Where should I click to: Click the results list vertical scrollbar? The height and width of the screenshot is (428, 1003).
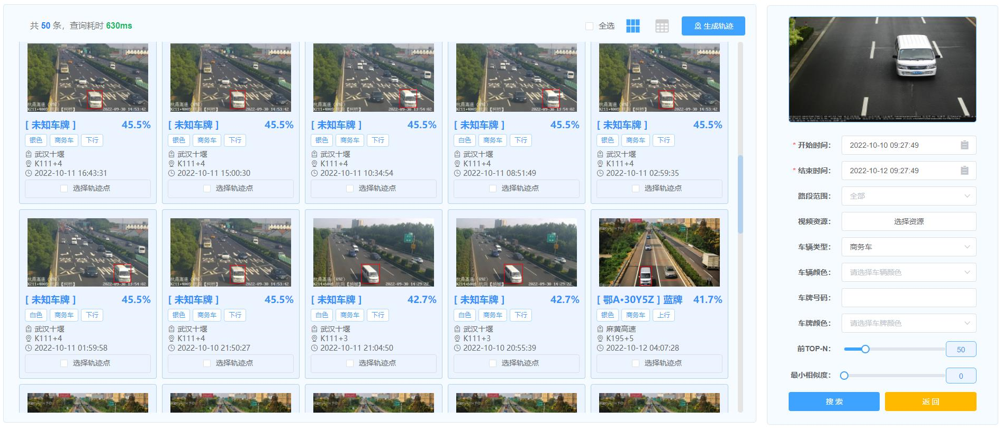pyautogui.click(x=740, y=194)
